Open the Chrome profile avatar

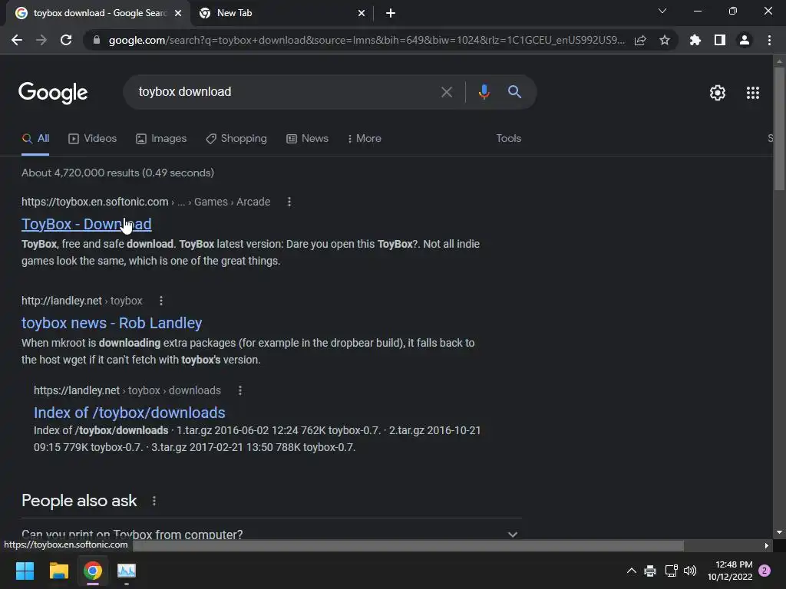coord(745,40)
